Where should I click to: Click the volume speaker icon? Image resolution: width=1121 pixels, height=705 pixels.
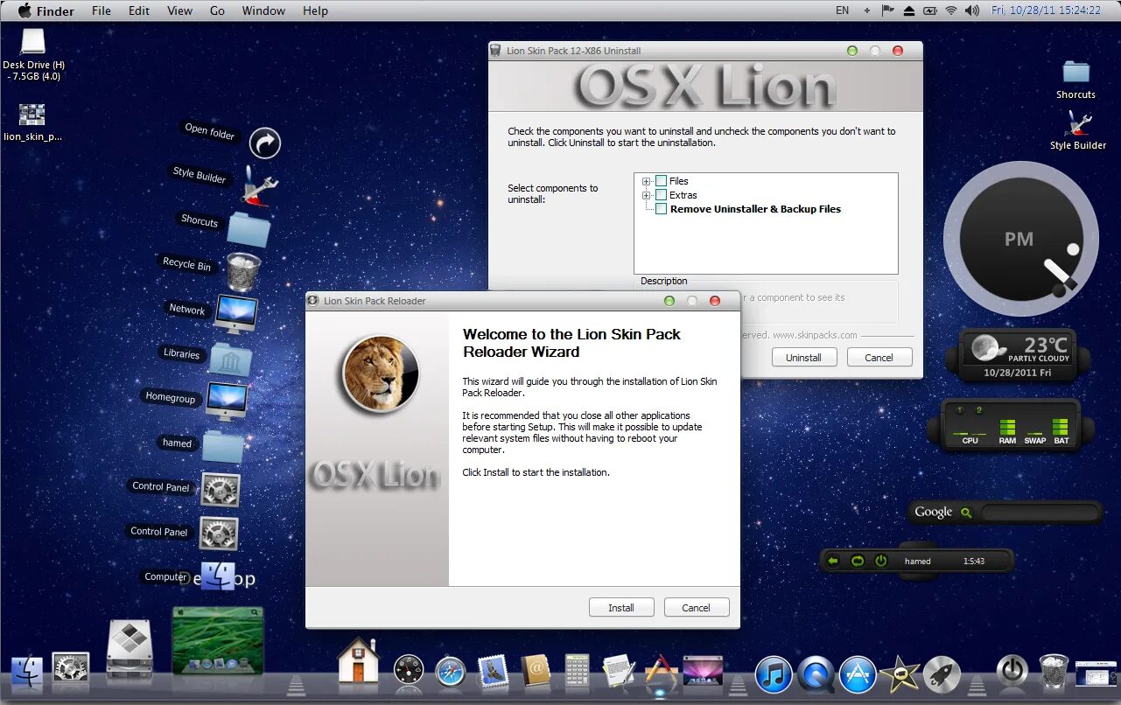(972, 10)
